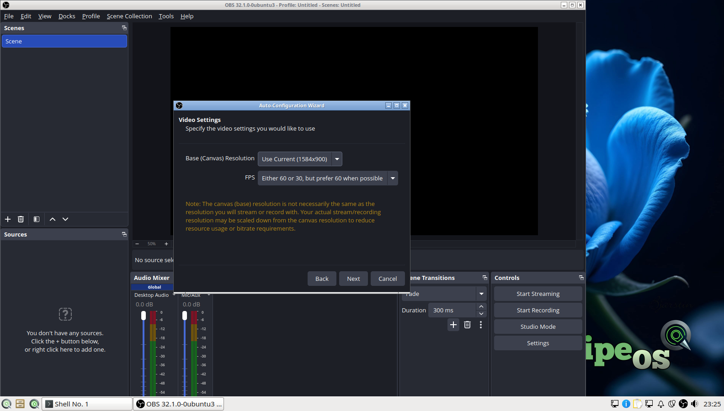Image resolution: width=724 pixels, height=411 pixels.
Task: Move the scene down with the down arrow
Action: point(65,219)
